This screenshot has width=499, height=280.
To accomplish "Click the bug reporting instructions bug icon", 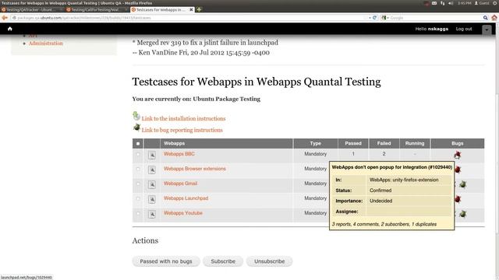I will [136, 128].
